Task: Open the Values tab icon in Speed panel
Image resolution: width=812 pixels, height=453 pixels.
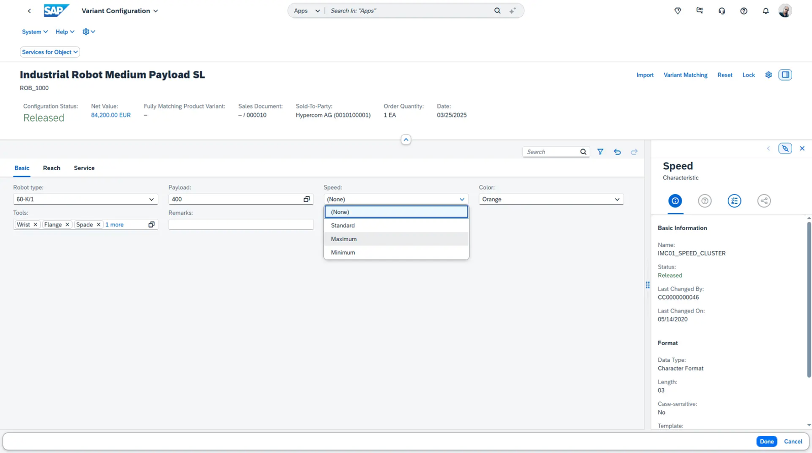Action: [x=734, y=201]
